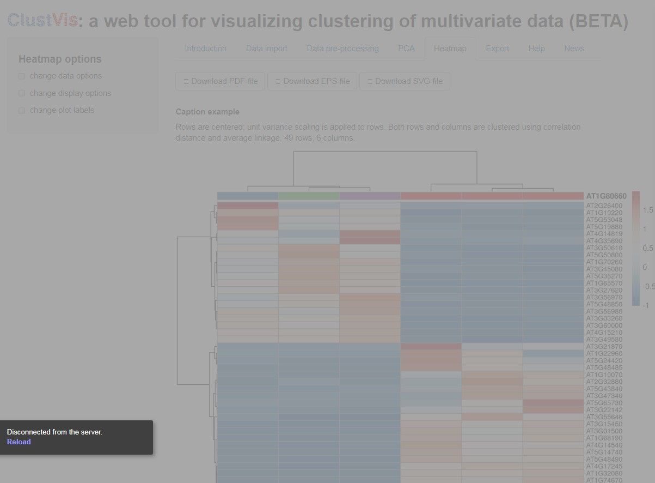This screenshot has width=655, height=483.
Task: Click the ClustVis logo title
Action: (42, 21)
